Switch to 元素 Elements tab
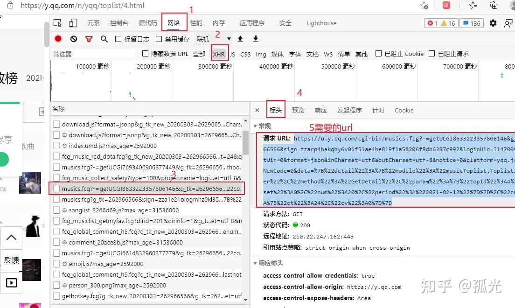This screenshot has height=308, width=515. (93, 23)
